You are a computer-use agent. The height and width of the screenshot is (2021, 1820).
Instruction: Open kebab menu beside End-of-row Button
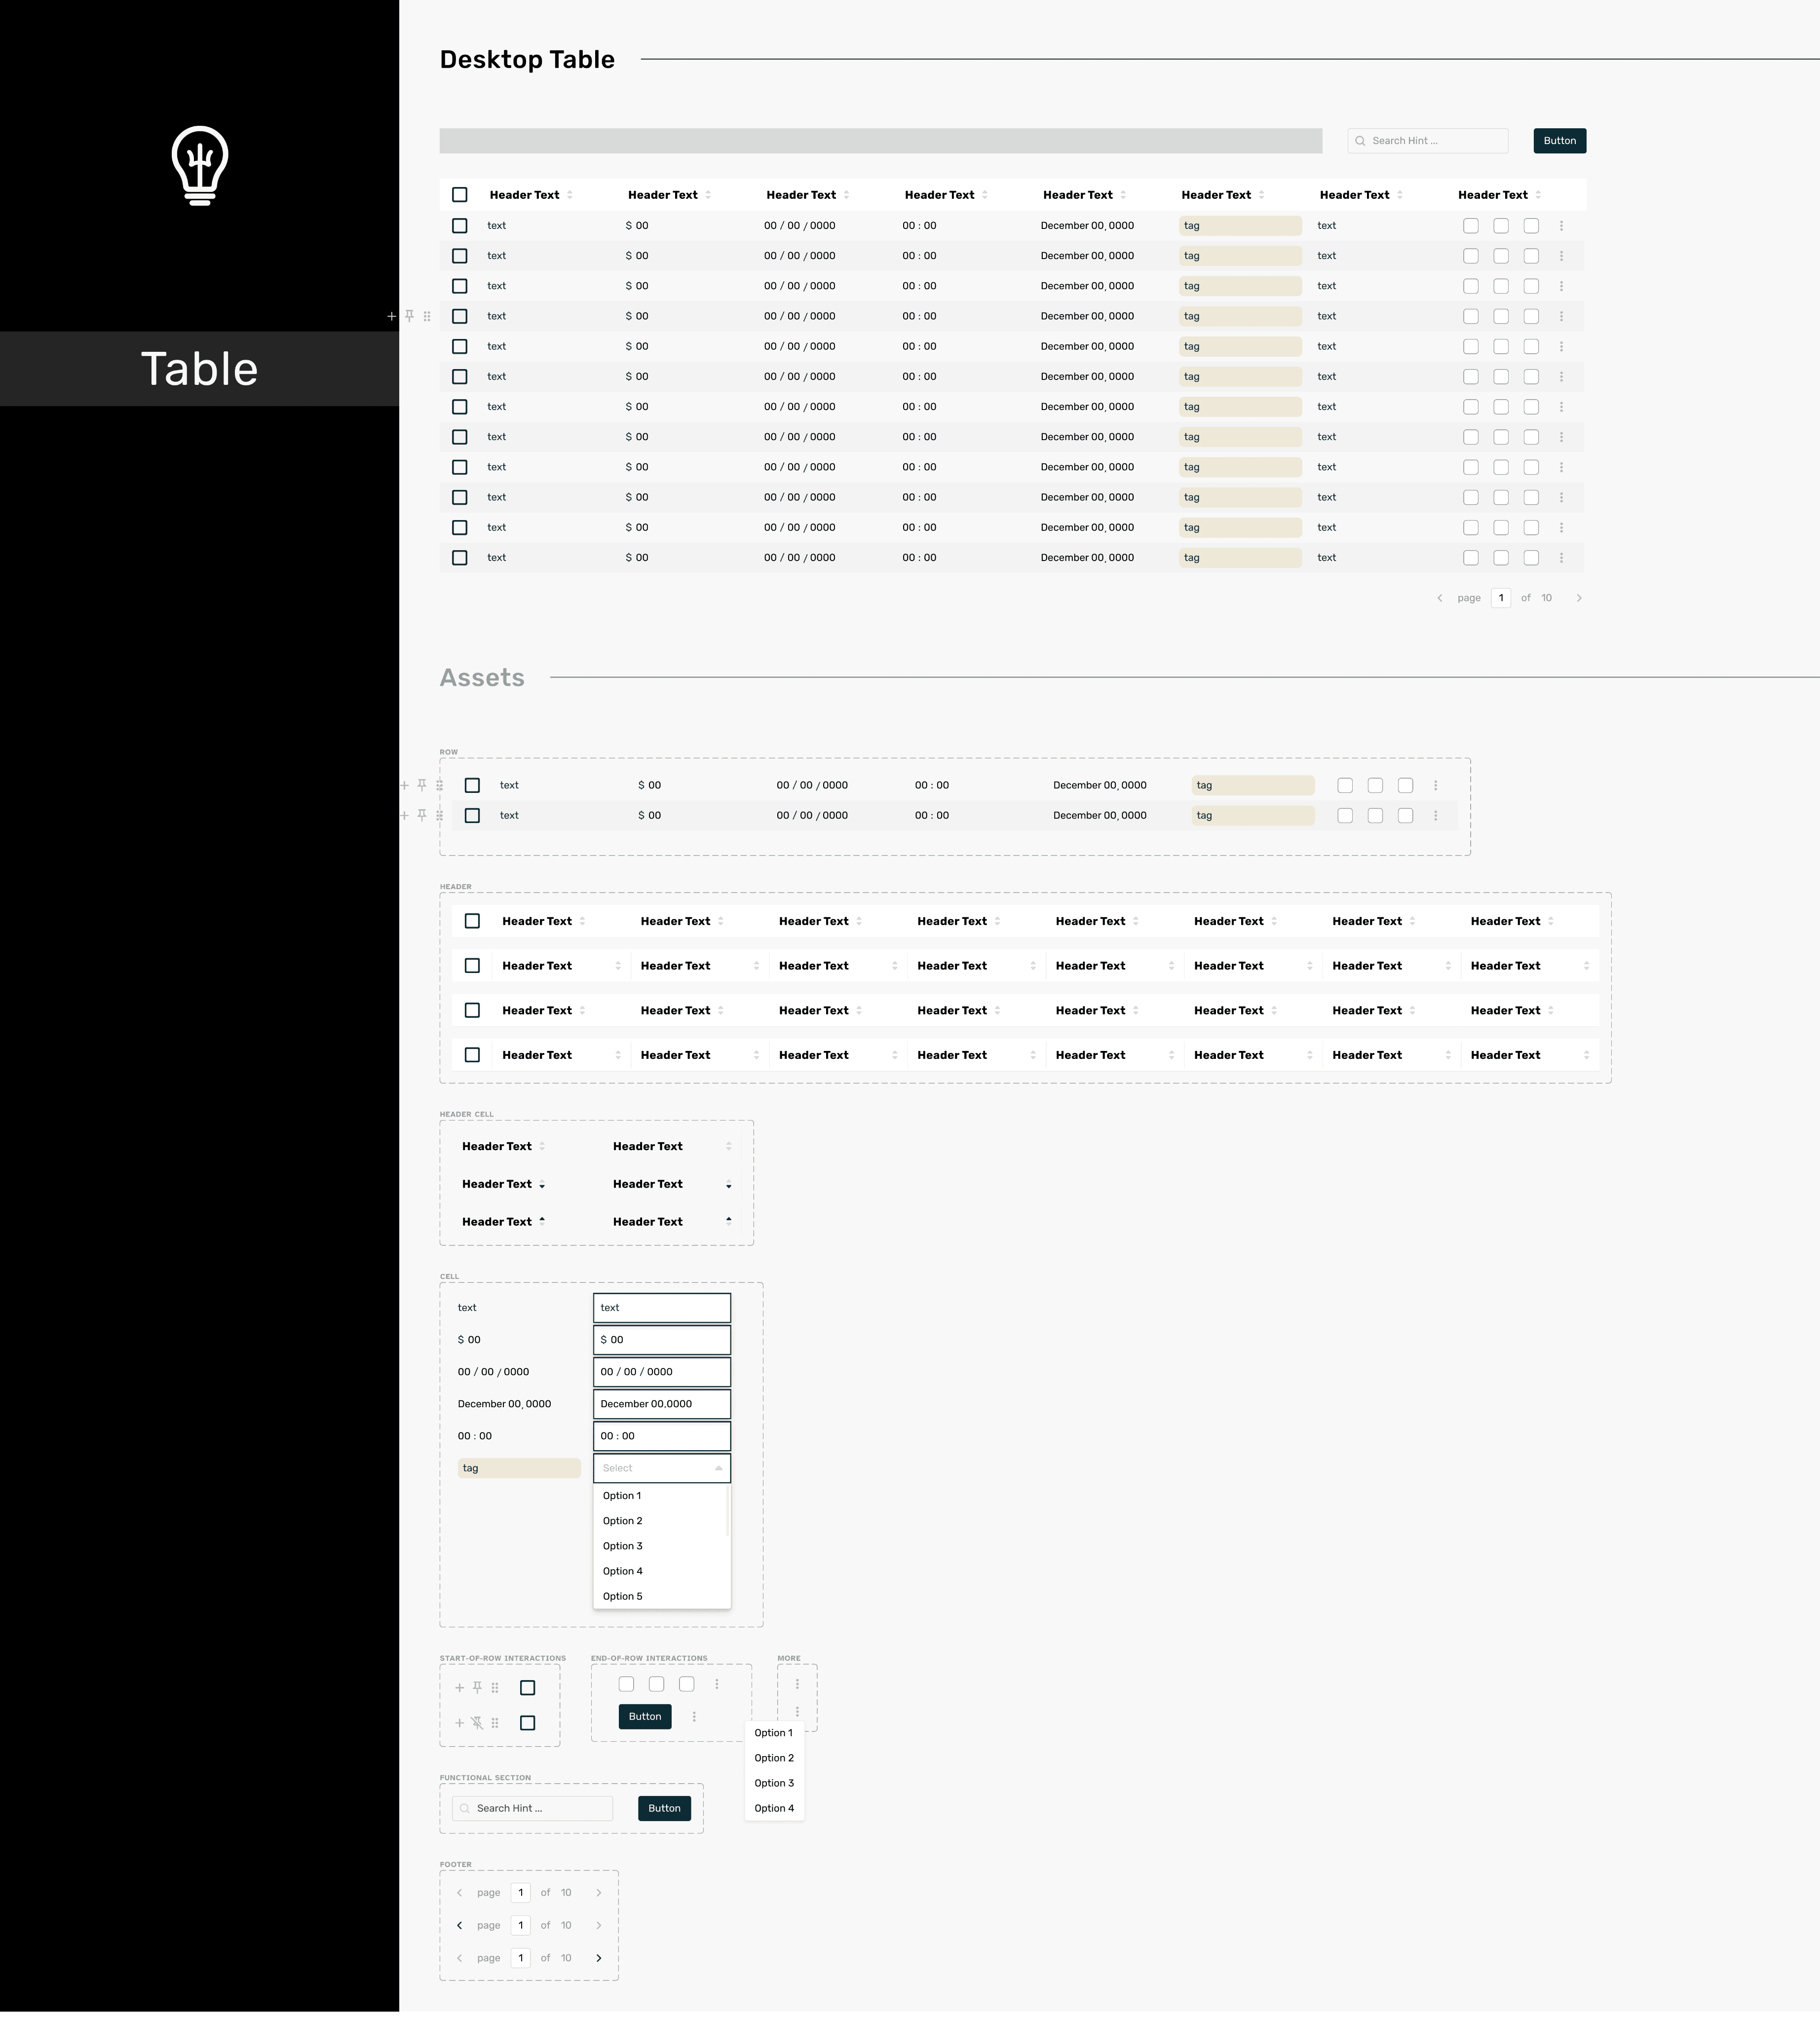point(694,1716)
